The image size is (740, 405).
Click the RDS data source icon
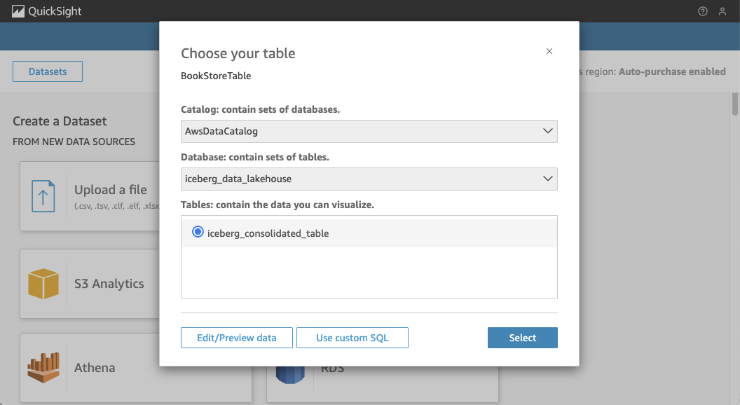[x=290, y=375]
